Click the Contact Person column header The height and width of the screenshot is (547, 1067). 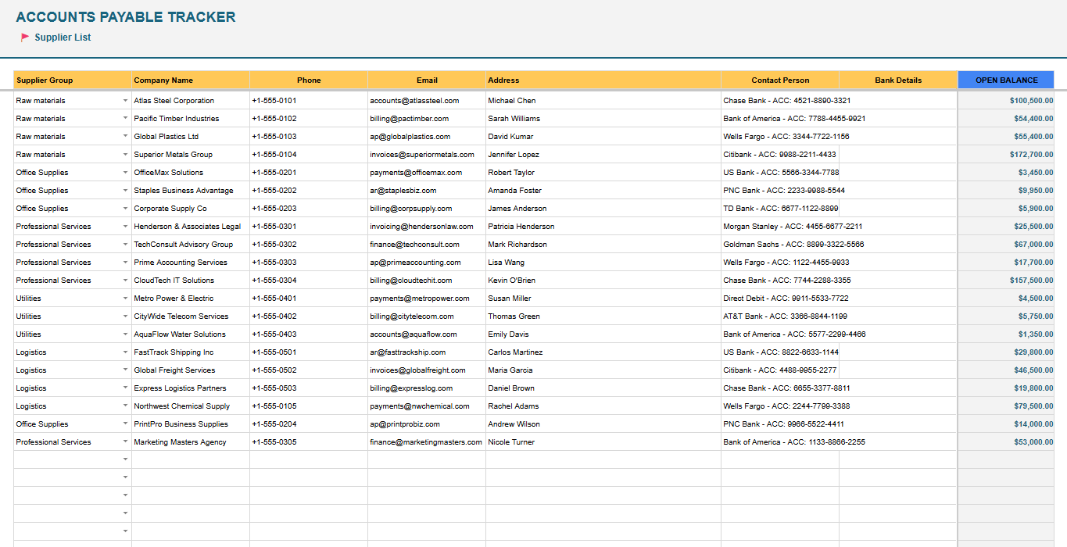(780, 80)
